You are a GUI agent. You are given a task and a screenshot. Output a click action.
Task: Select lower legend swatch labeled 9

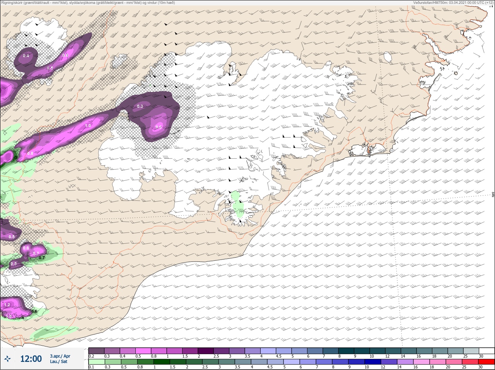tap(357, 362)
